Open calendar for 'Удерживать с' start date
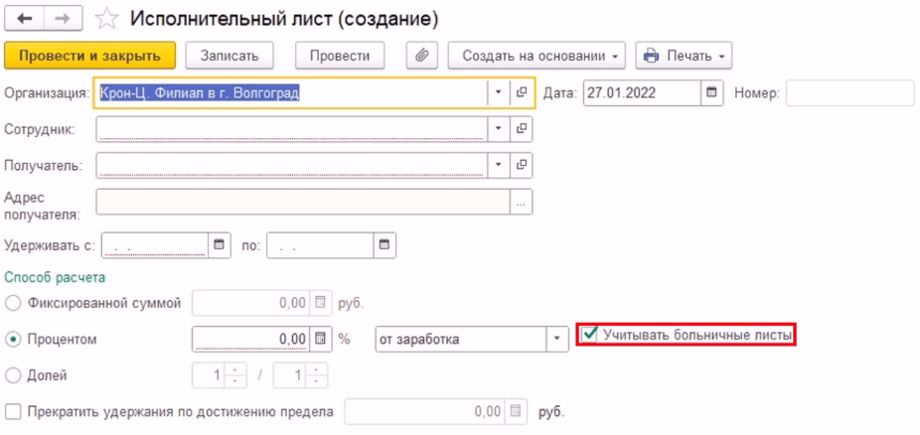Image resolution: width=920 pixels, height=435 pixels. pos(219,244)
